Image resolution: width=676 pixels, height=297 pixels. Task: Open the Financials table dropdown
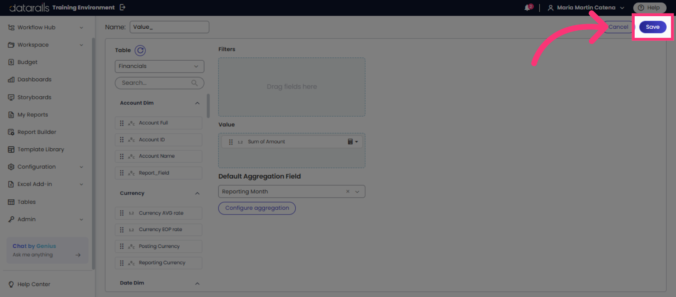[x=159, y=66]
